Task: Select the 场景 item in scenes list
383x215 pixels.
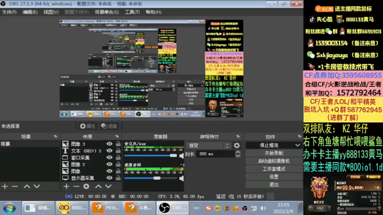Action: tap(30, 144)
